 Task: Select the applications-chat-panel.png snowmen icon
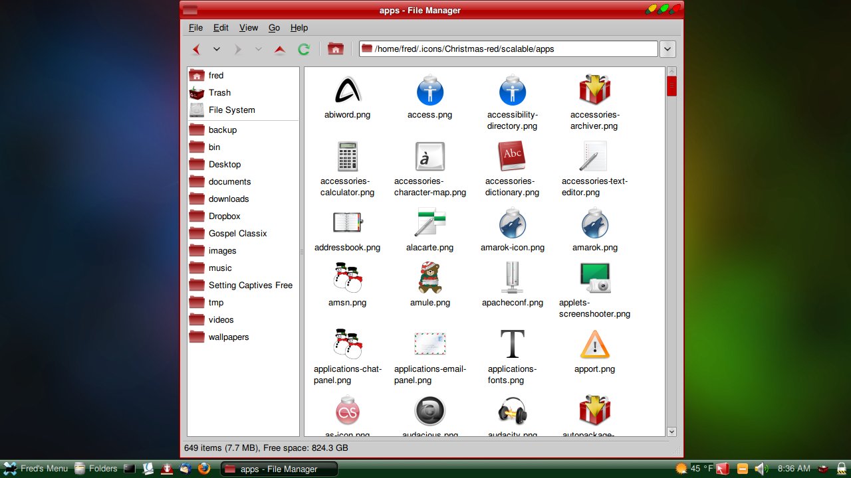coord(348,344)
